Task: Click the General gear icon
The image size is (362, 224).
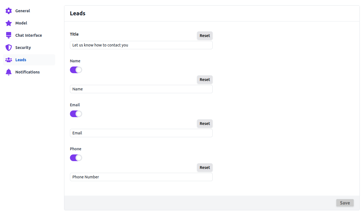Action: [9, 11]
